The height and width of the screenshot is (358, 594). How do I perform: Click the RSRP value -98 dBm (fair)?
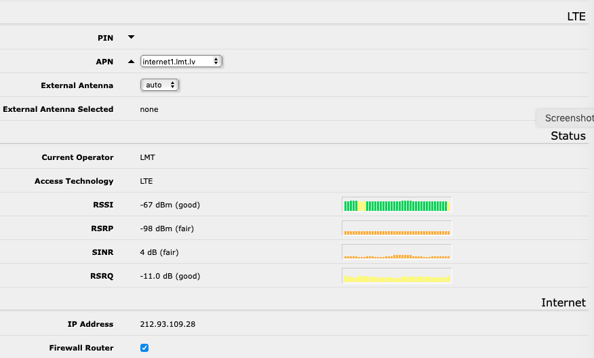167,228
